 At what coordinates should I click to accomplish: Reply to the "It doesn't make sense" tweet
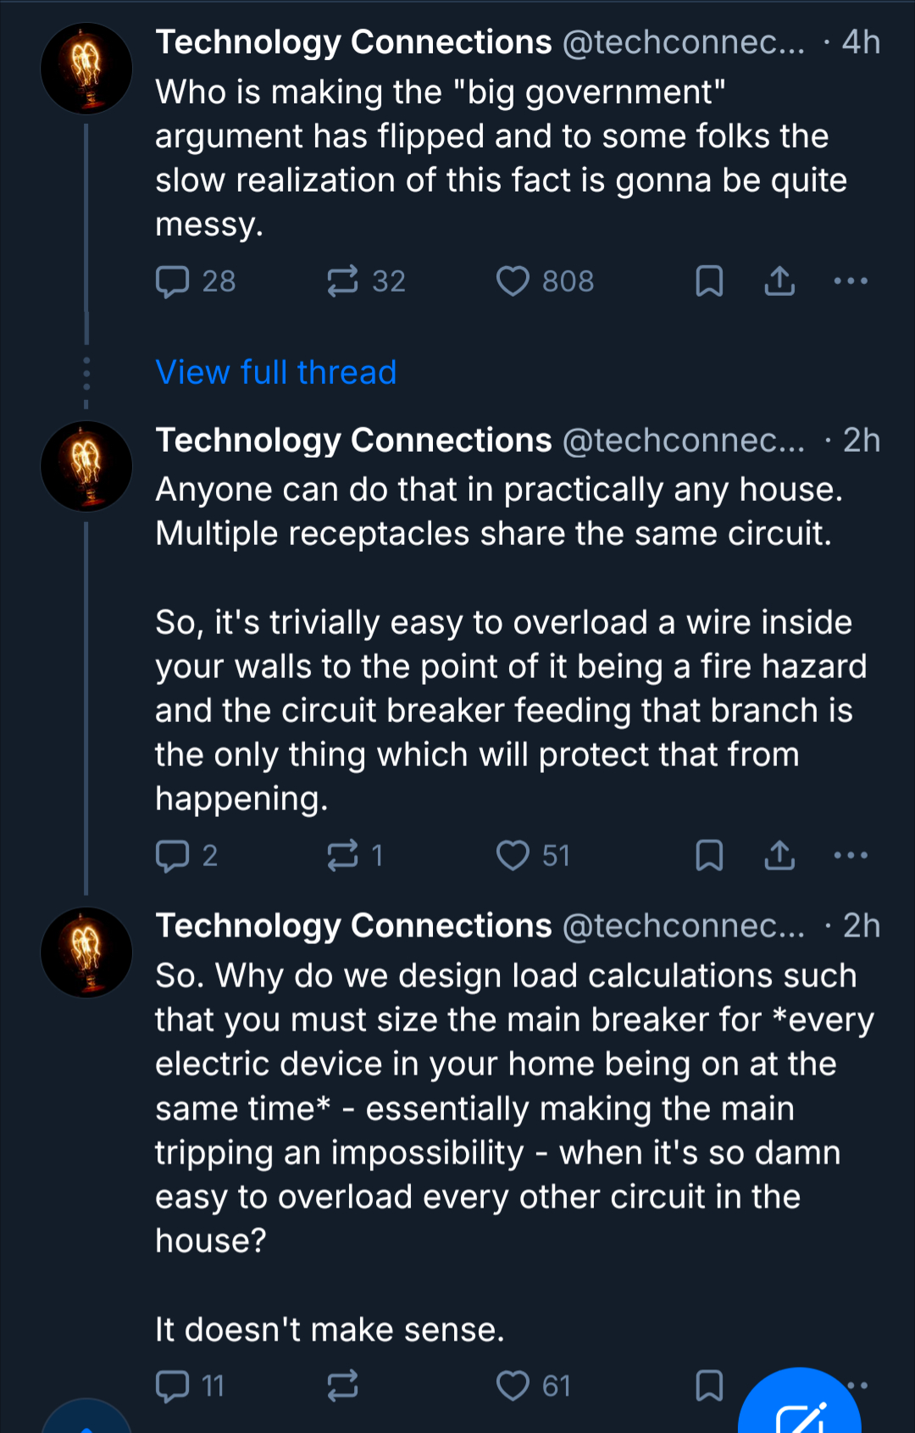pyautogui.click(x=173, y=1386)
